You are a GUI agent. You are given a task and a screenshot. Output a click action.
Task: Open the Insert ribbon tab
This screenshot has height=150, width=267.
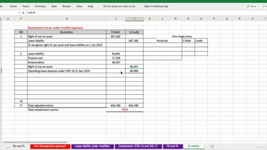(26, 6)
